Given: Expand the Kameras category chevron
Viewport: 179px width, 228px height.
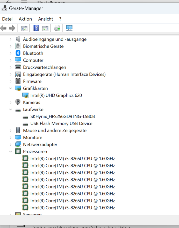Looking at the screenshot, I should pos(10,102).
